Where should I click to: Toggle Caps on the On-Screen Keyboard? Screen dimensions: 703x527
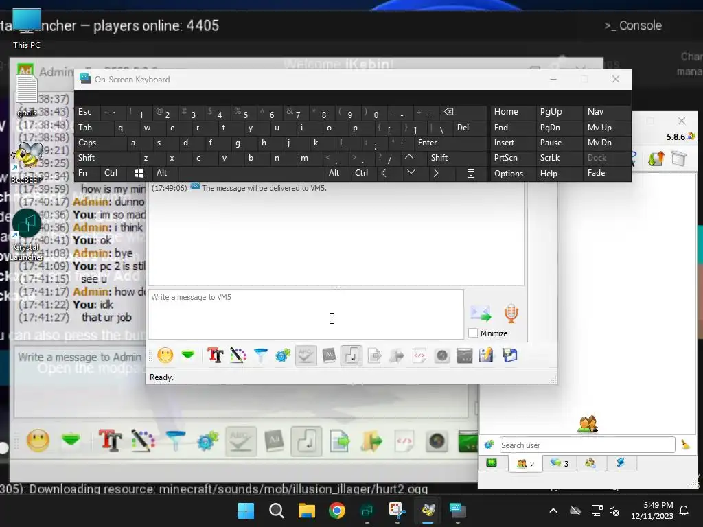tap(100, 143)
